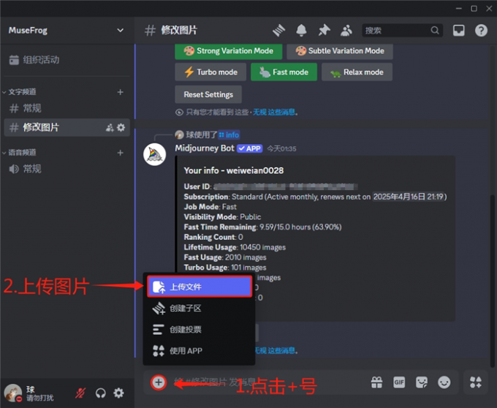This screenshot has width=497, height=408.
Task: Open the help question mark icon
Action: 481,31
